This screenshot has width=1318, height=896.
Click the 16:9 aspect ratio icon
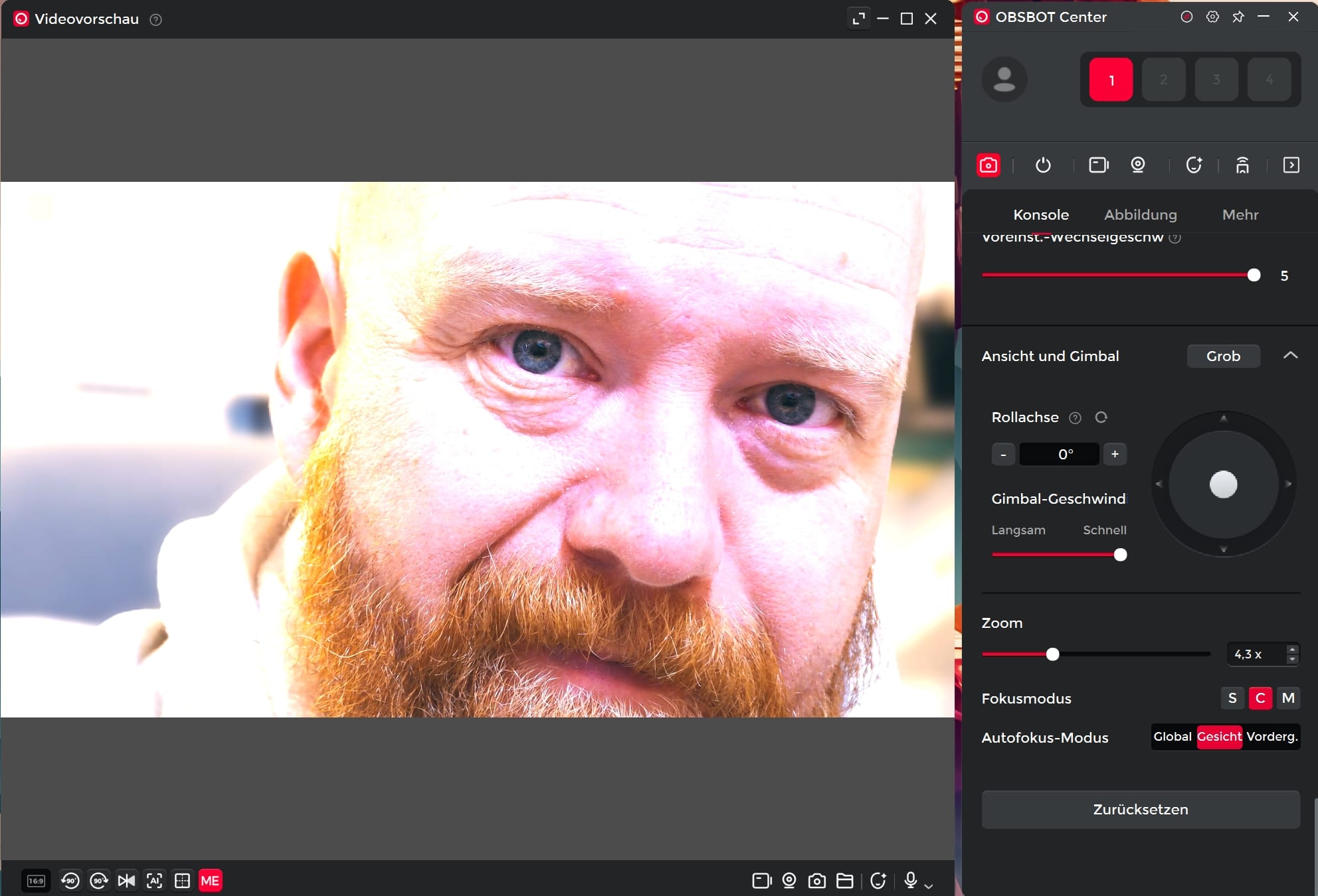point(36,881)
